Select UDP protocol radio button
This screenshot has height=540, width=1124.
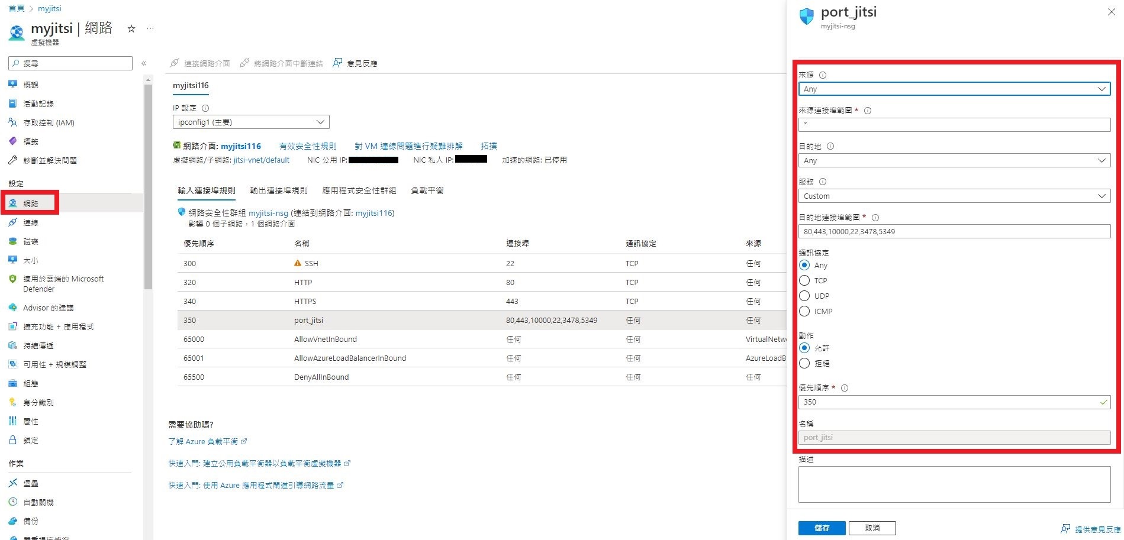(804, 296)
